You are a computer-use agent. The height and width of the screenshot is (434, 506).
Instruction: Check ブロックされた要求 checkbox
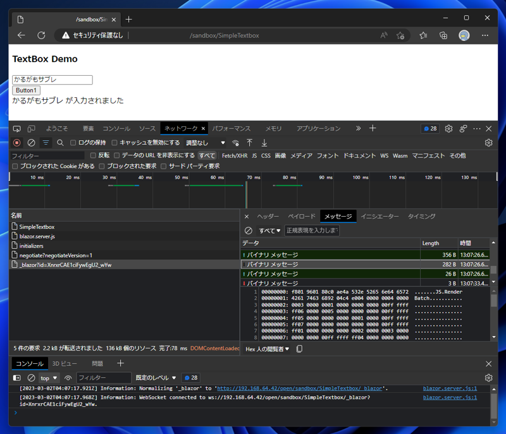[102, 166]
